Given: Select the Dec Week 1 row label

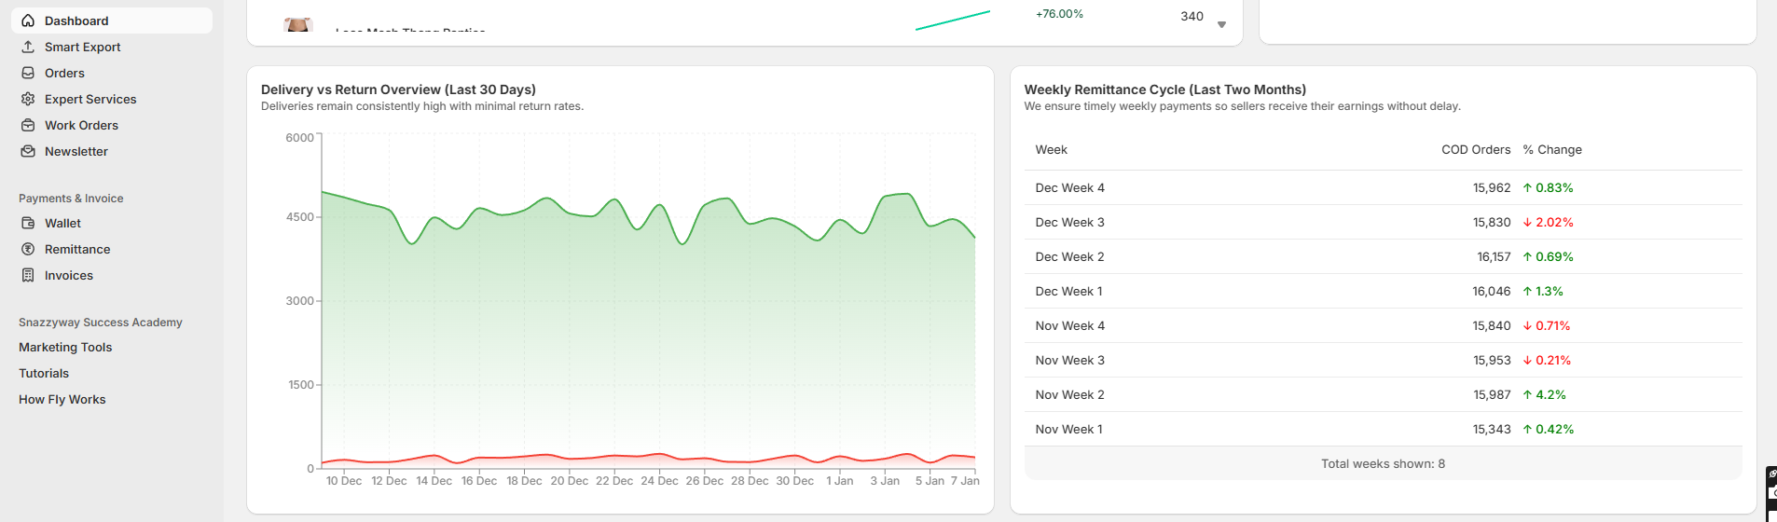Looking at the screenshot, I should tap(1068, 291).
